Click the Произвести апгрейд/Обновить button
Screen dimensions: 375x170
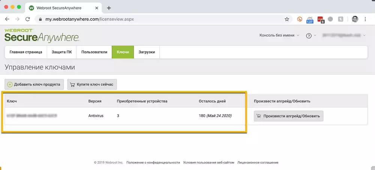(x=288, y=116)
